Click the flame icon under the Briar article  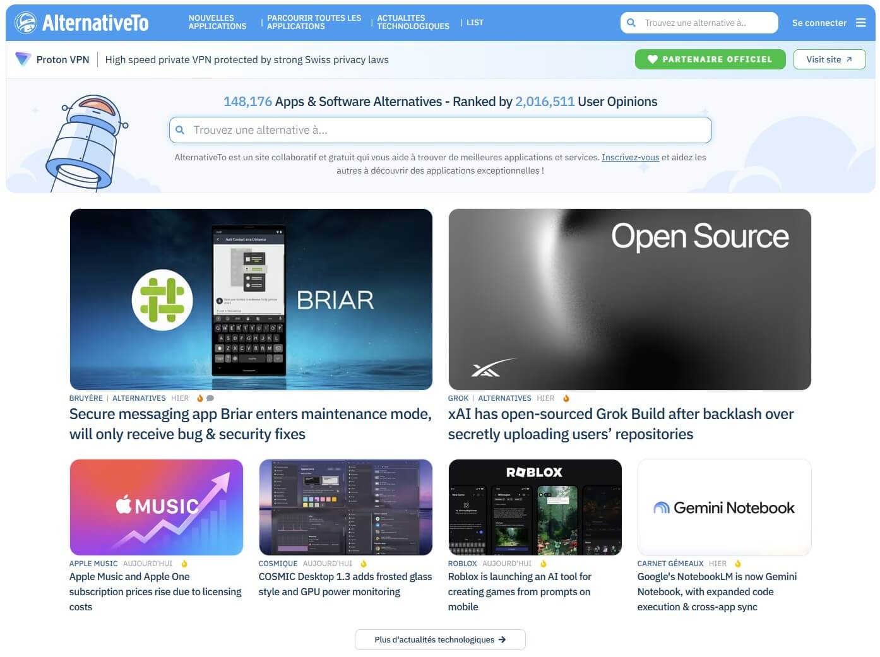pos(199,398)
